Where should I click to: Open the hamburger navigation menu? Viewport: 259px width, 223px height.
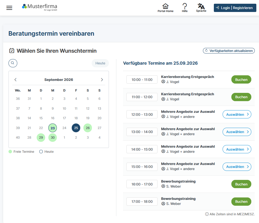[x=9, y=8]
